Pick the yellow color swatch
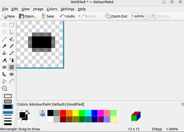The height and width of the screenshot is (132, 184). tap(76, 113)
